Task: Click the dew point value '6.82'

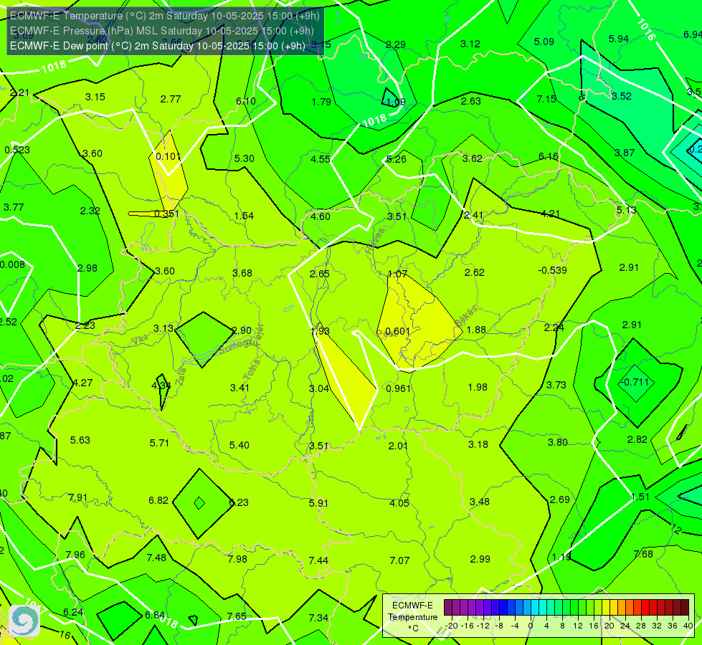Action: [158, 500]
